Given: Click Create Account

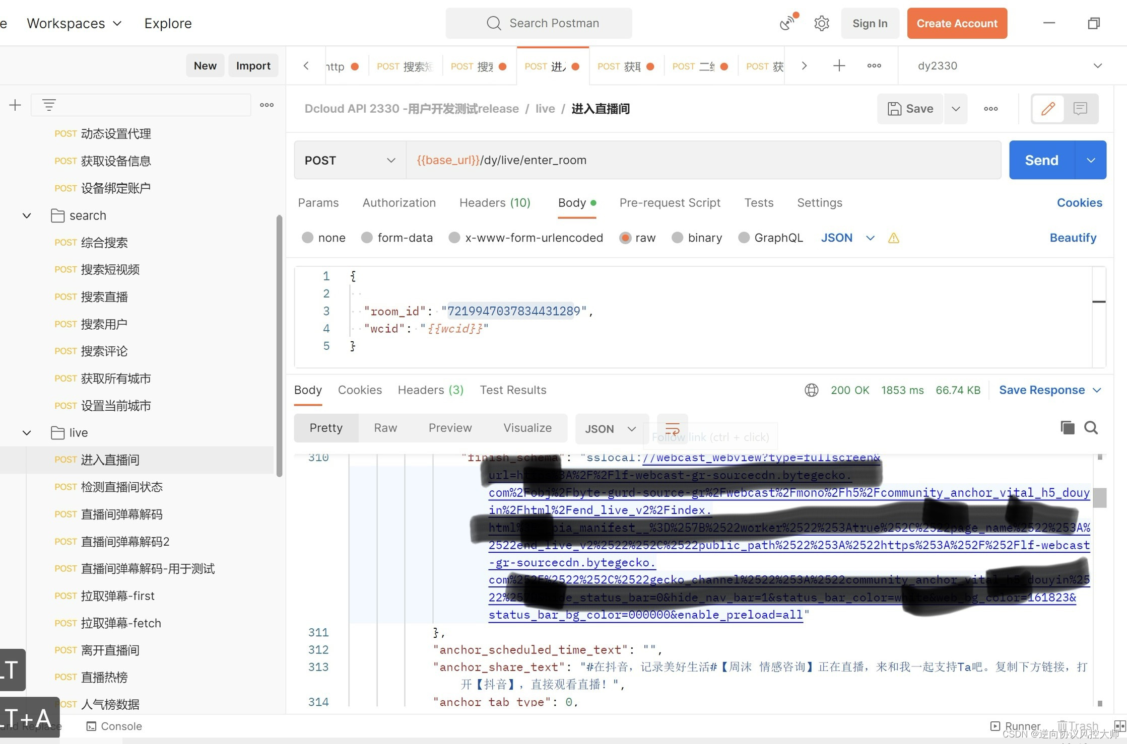Looking at the screenshot, I should tap(957, 23).
